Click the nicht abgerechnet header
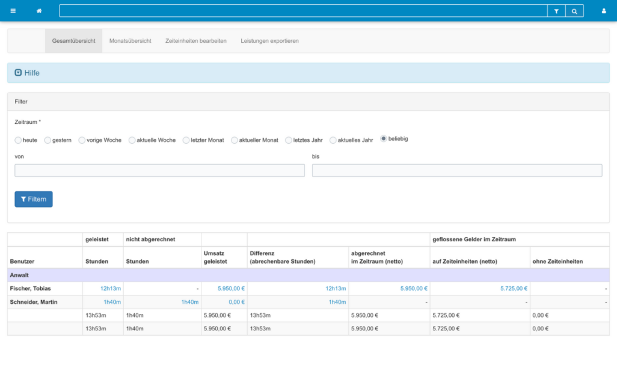Screen dimensions: 617x373 [x=150, y=239]
